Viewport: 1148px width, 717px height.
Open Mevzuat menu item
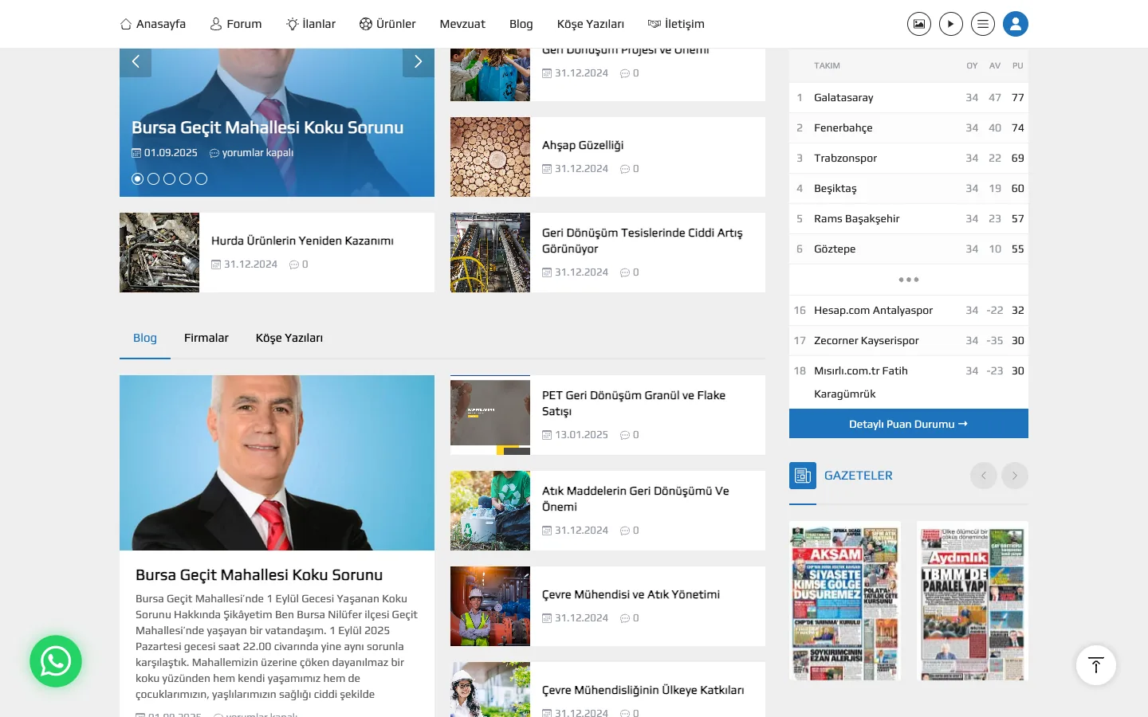(x=462, y=24)
